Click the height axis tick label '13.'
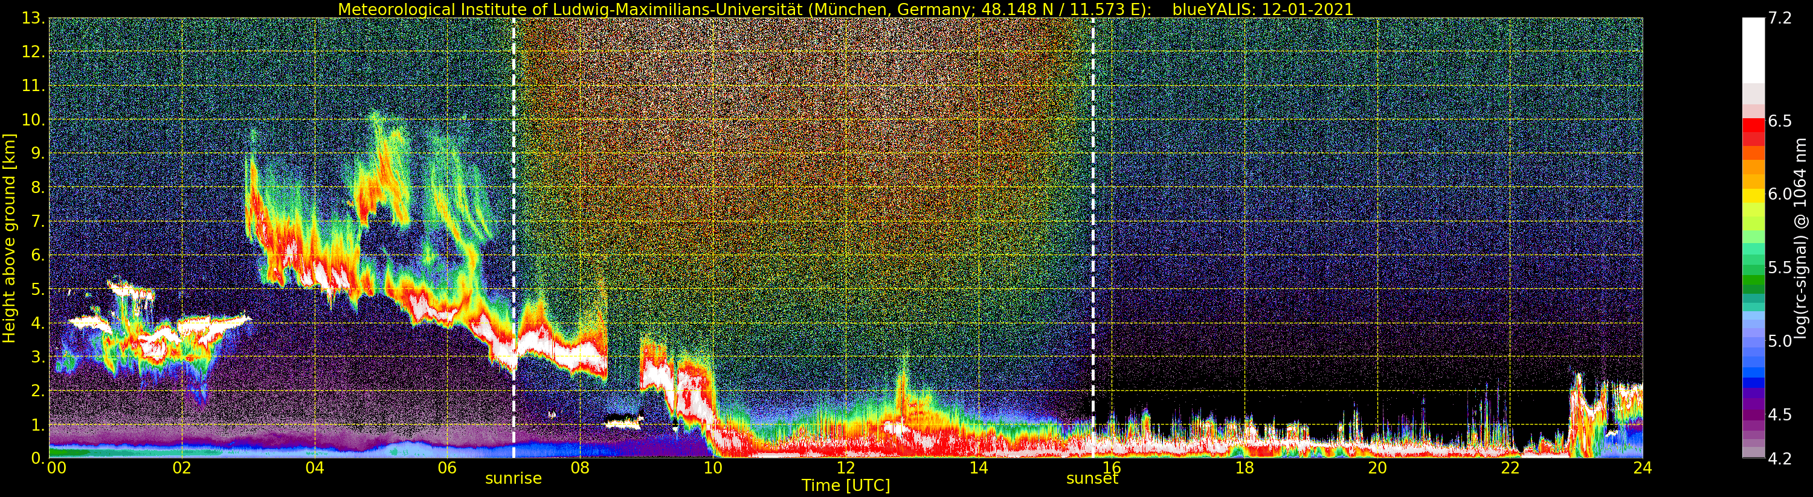The image size is (1813, 497). (x=33, y=19)
